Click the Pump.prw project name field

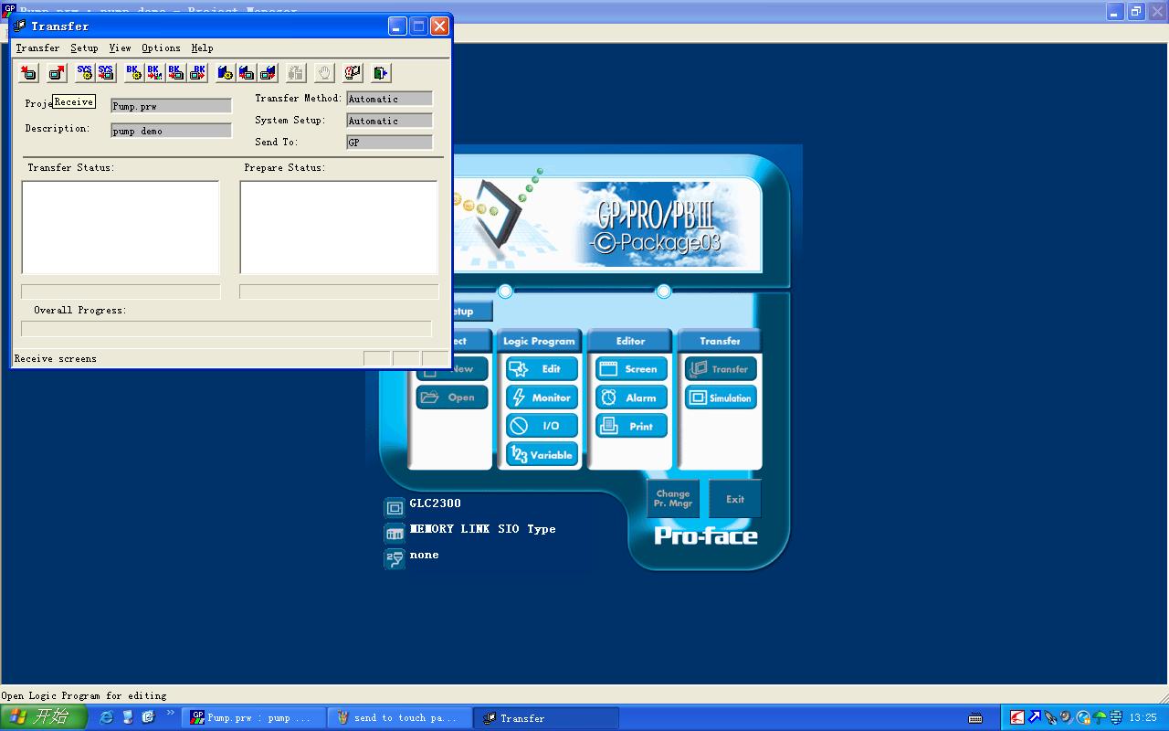pos(171,106)
